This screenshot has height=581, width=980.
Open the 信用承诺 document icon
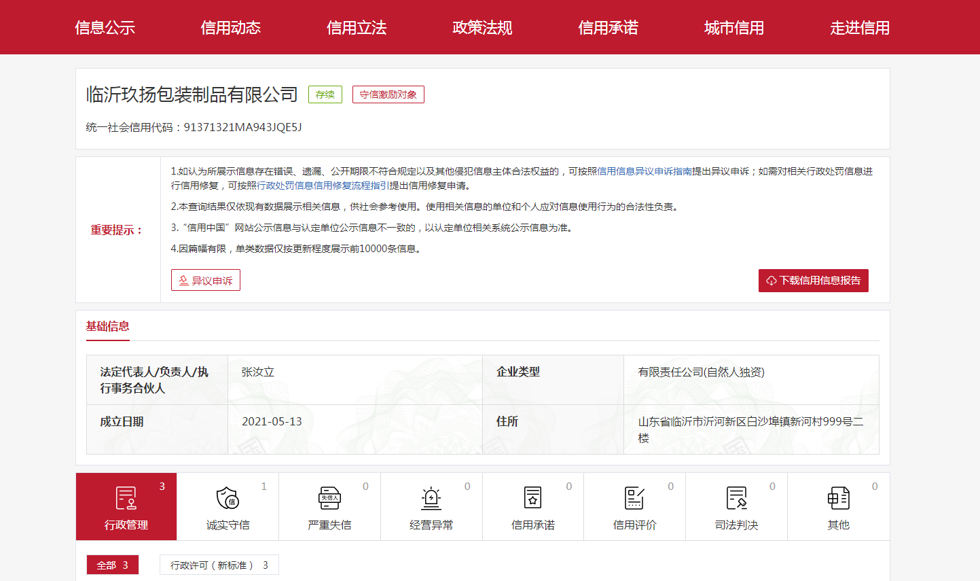(x=533, y=498)
